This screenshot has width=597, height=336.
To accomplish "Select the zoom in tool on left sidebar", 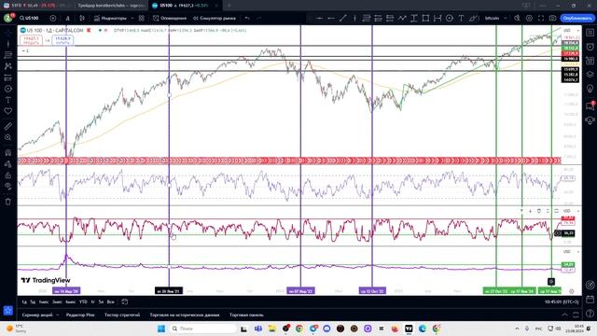I will point(8,137).
